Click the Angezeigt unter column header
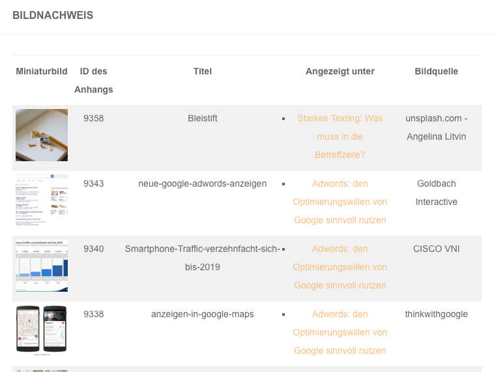Viewport: 494px width, 372px height. 340,72
